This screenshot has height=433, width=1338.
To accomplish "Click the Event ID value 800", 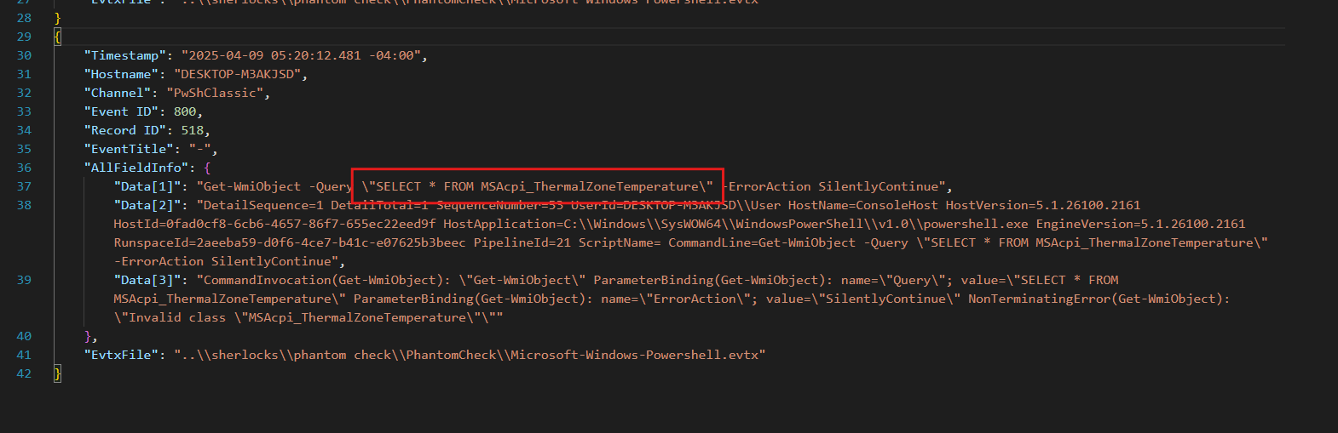I will (185, 111).
